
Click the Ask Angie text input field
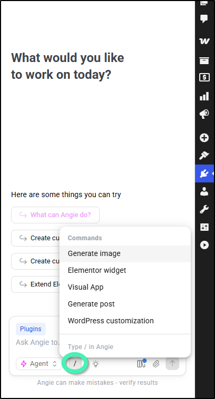point(37,342)
